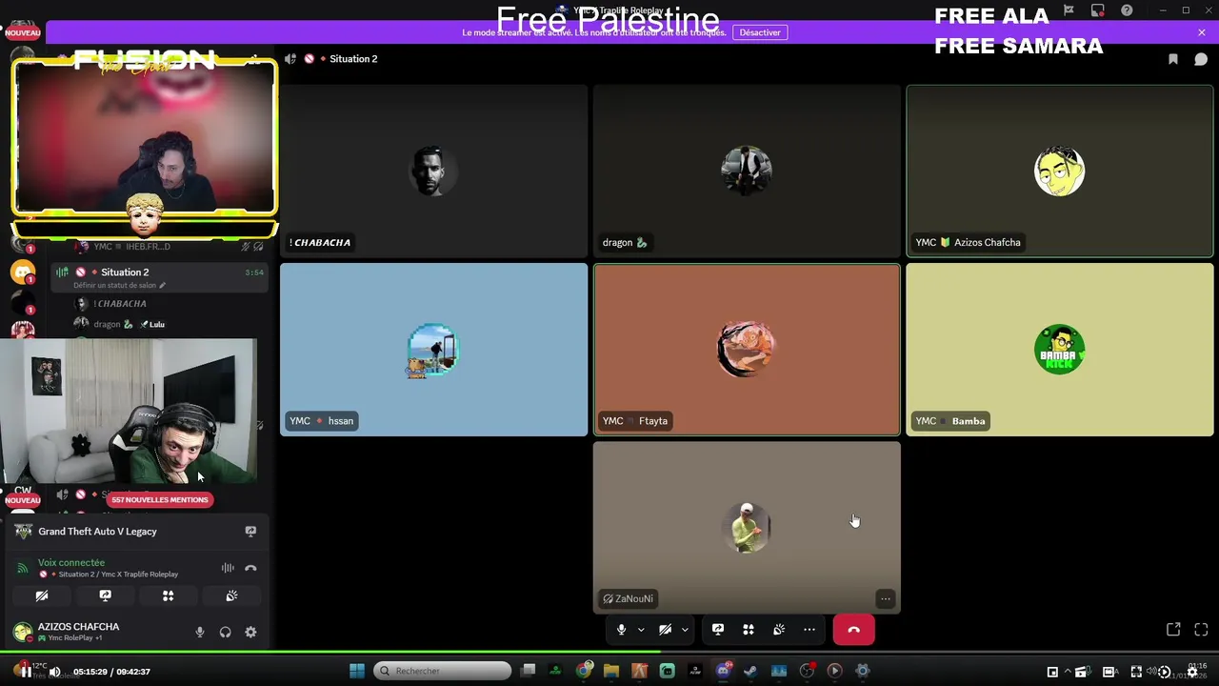Click the bookmark icon in call header
The height and width of the screenshot is (686, 1219).
[1173, 59]
